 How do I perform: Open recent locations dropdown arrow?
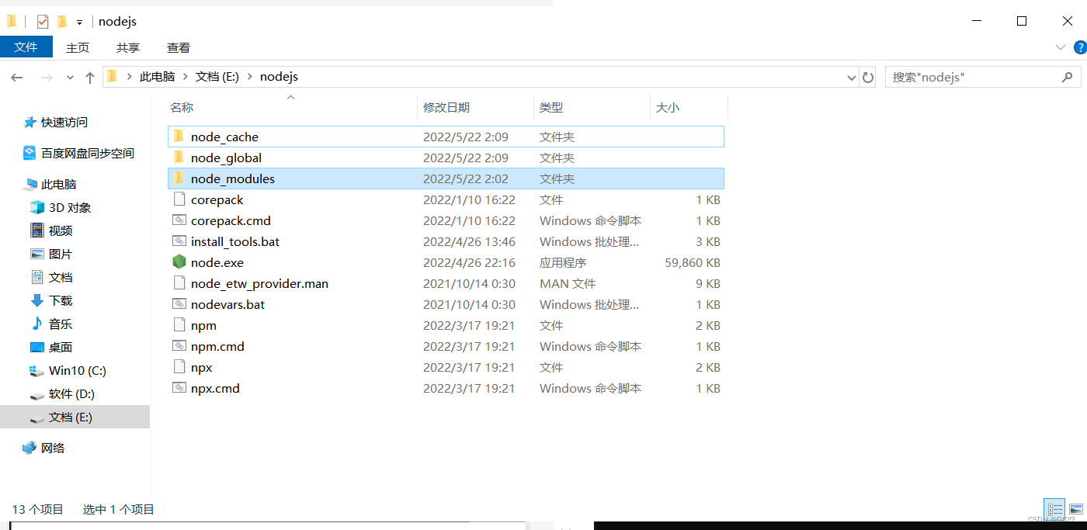click(70, 77)
